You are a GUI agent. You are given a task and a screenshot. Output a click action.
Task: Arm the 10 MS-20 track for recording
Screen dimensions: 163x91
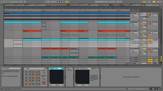157,22
